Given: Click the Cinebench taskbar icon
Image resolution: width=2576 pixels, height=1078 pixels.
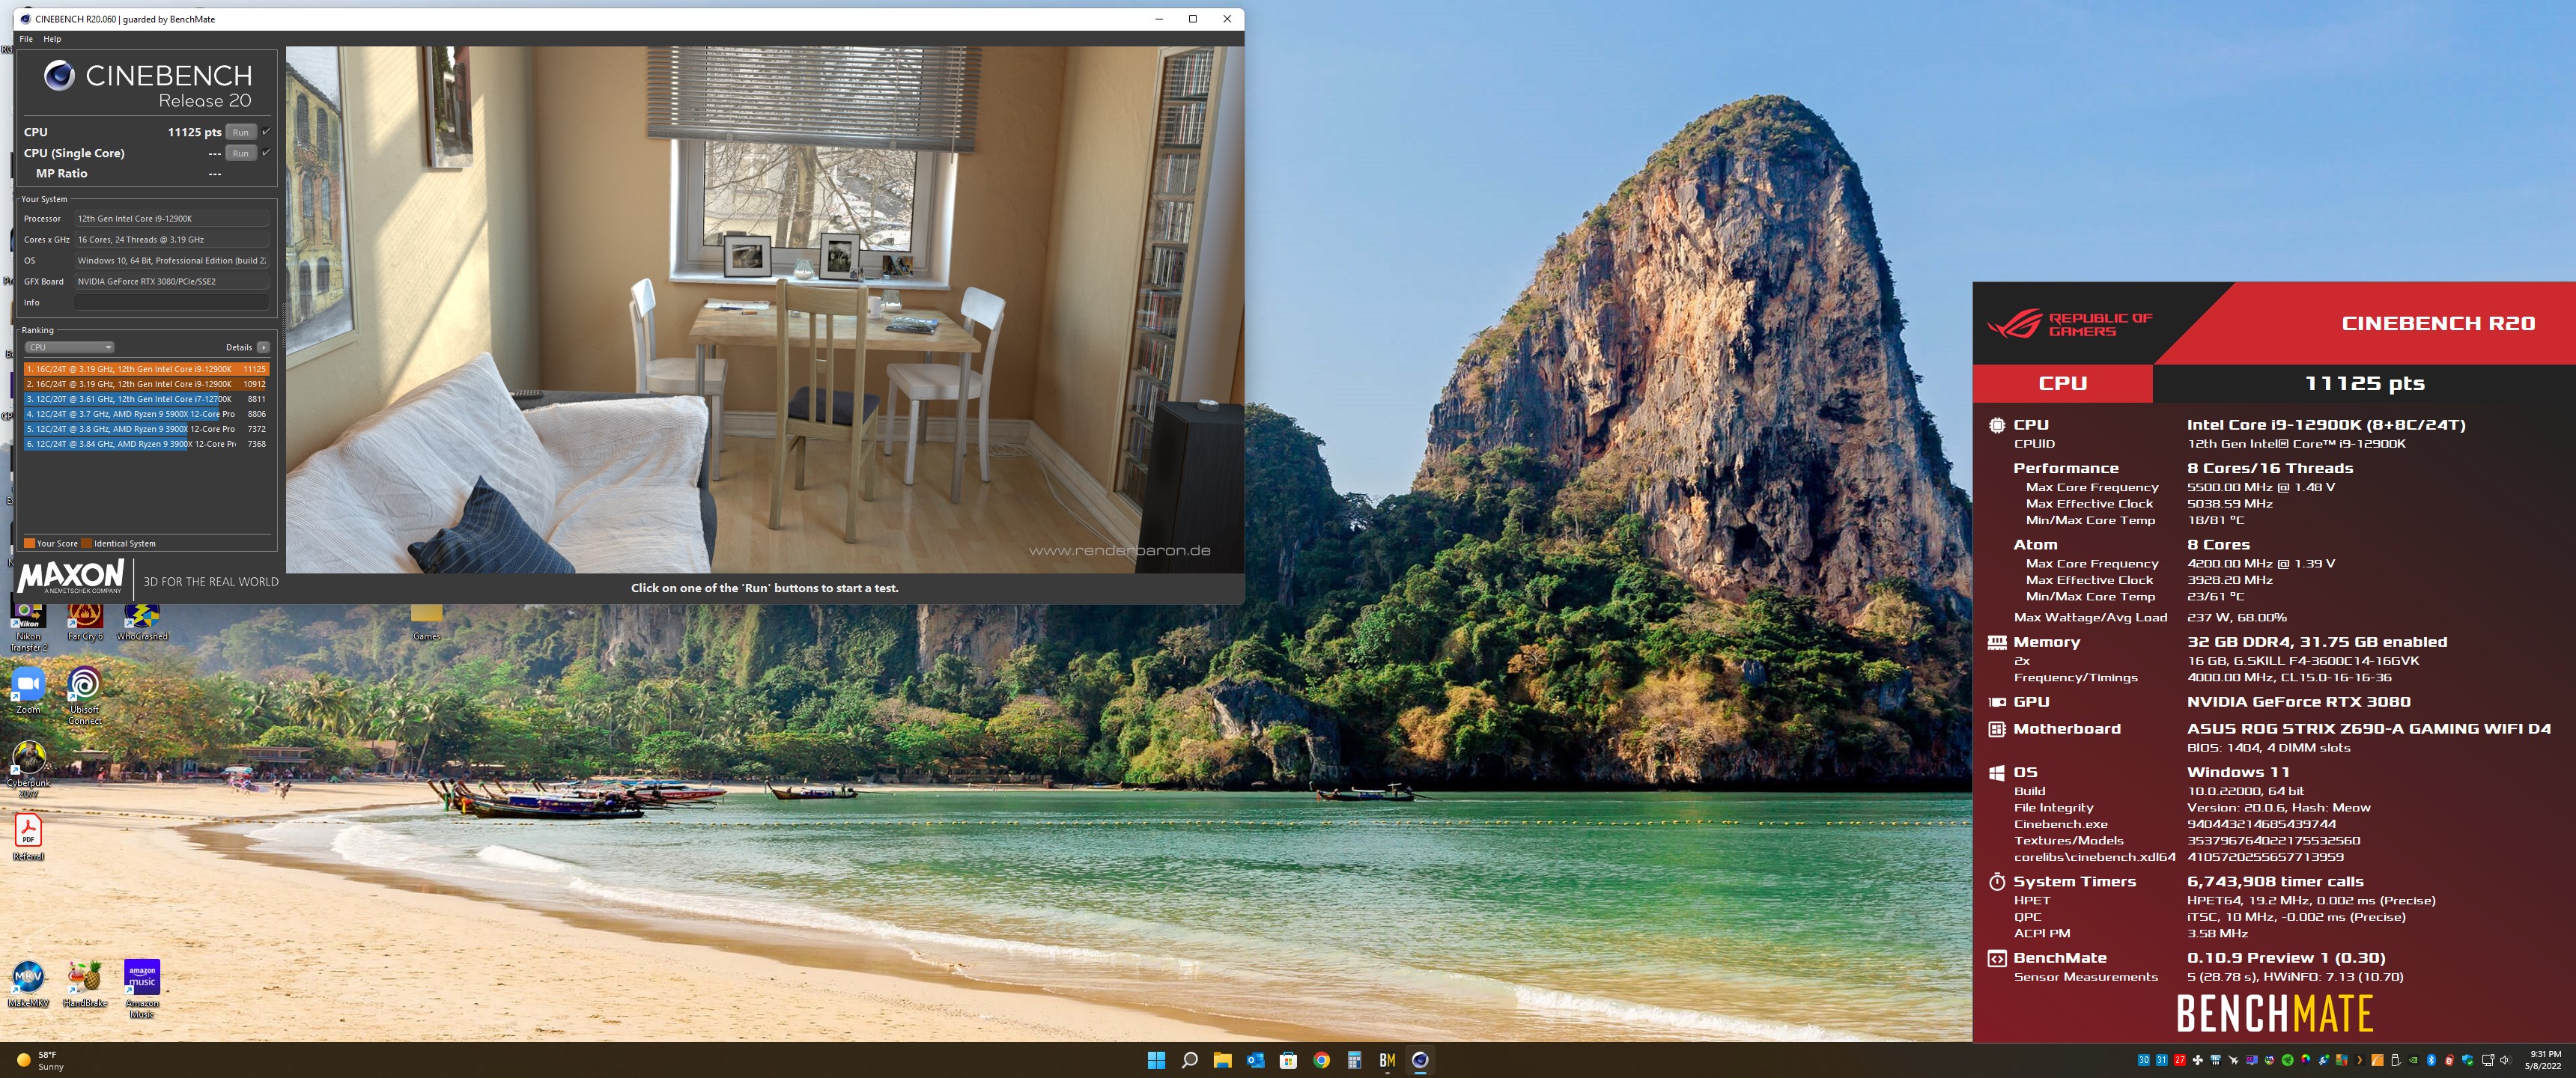Looking at the screenshot, I should point(1420,1060).
